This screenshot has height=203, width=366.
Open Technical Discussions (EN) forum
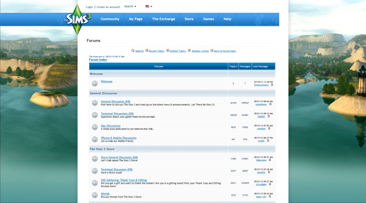117,114
